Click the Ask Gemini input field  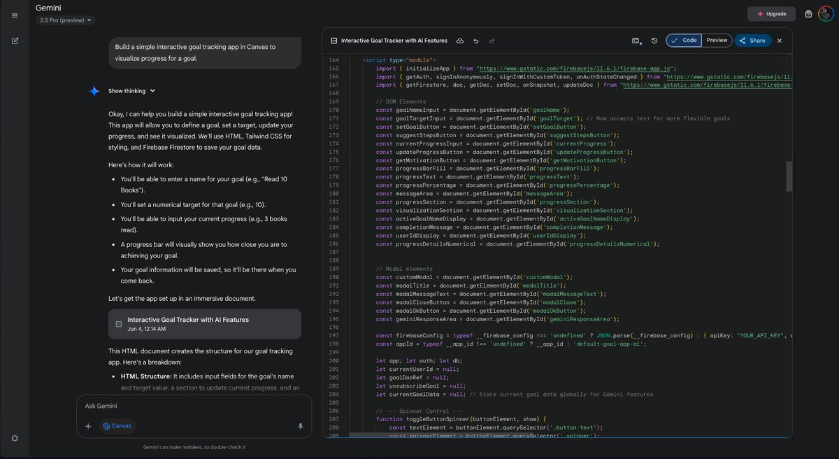click(x=194, y=406)
